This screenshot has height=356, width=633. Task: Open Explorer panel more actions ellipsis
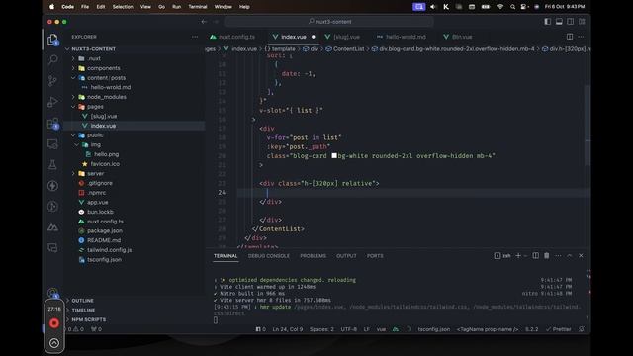pos(195,37)
